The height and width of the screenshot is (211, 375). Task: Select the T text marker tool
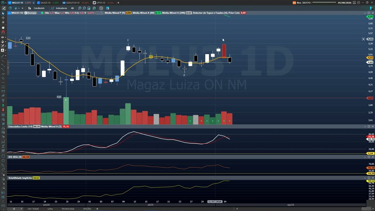click(x=3, y=101)
